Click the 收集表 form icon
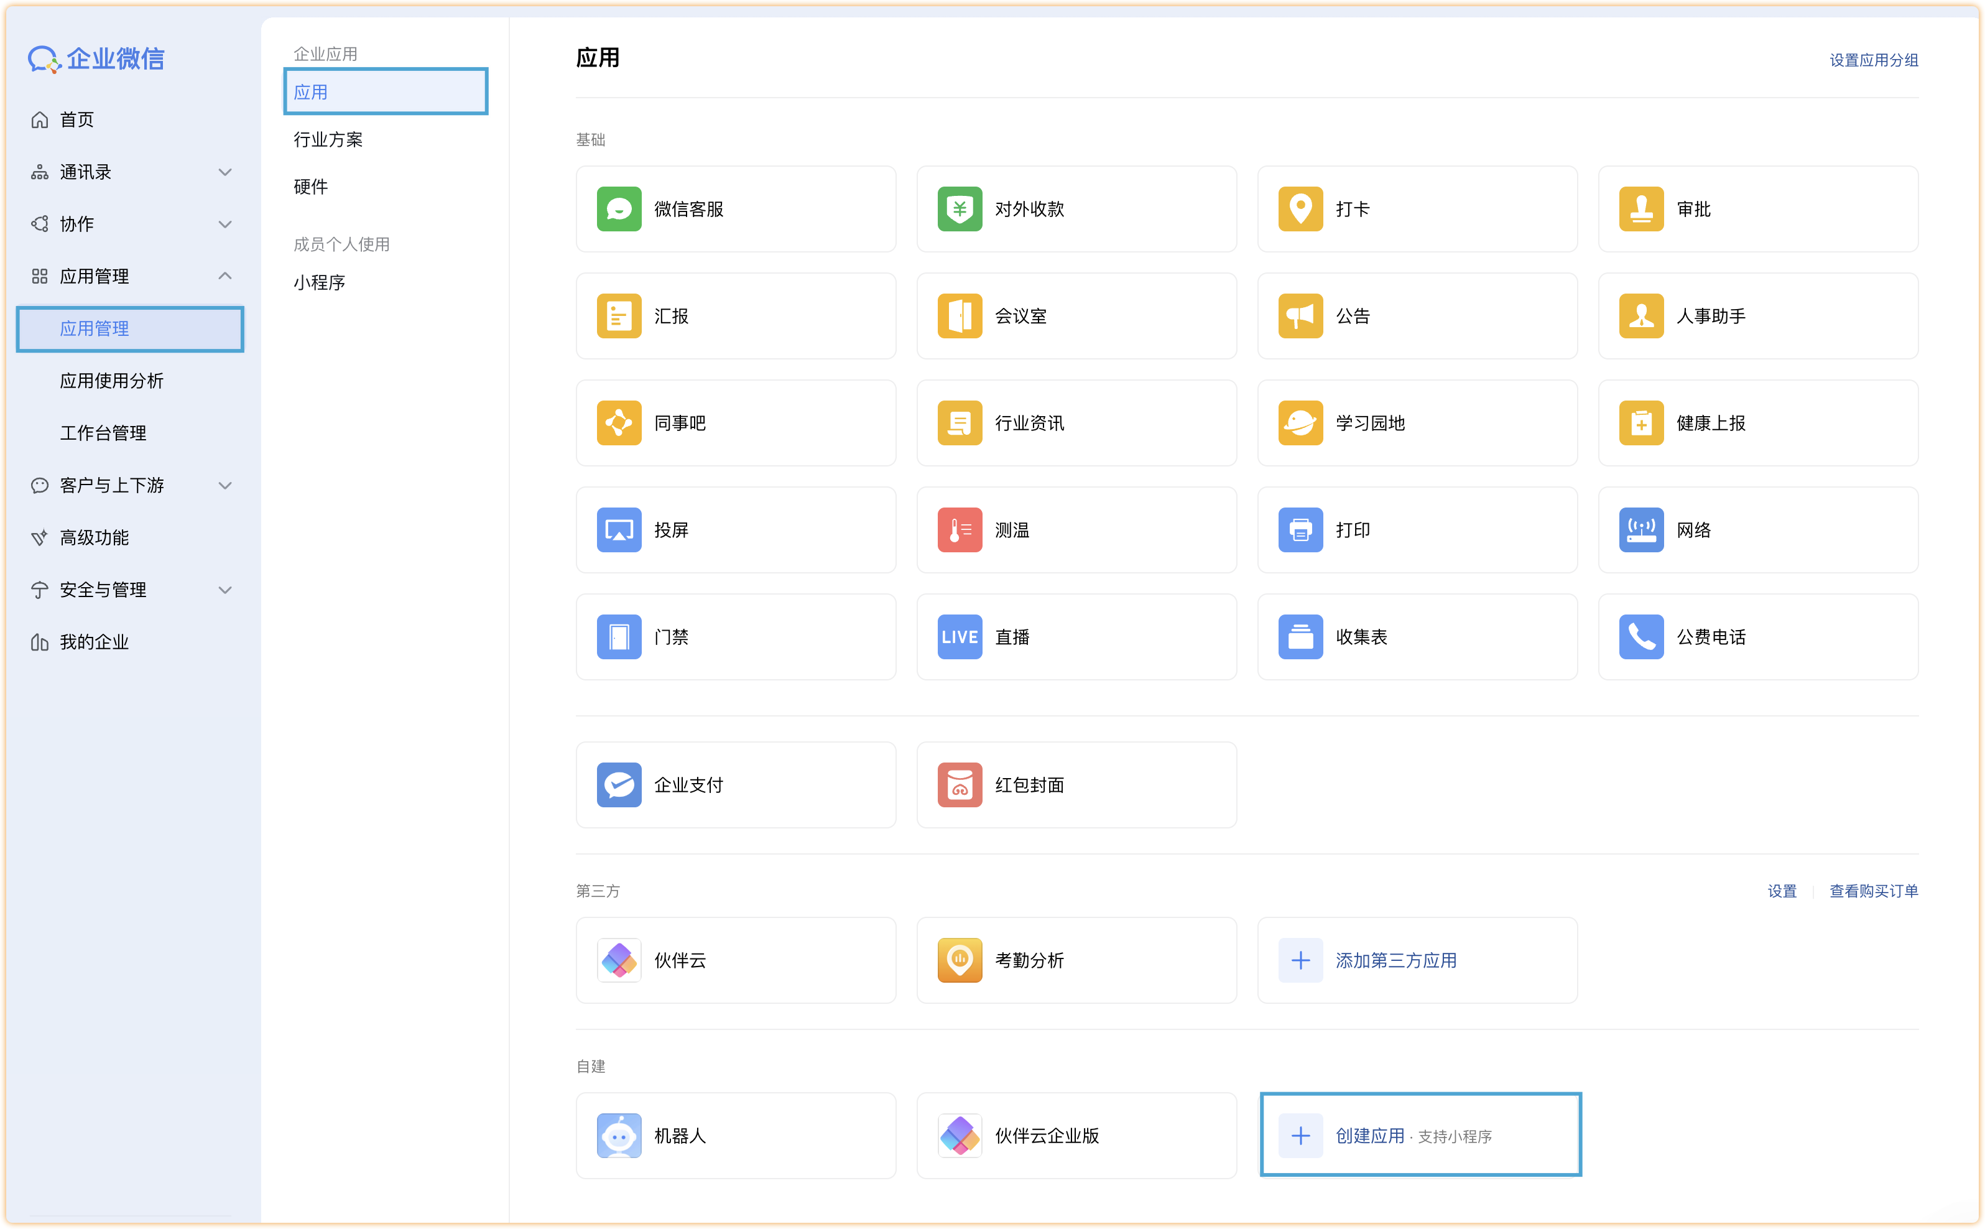The height and width of the screenshot is (1229, 1985). point(1300,636)
